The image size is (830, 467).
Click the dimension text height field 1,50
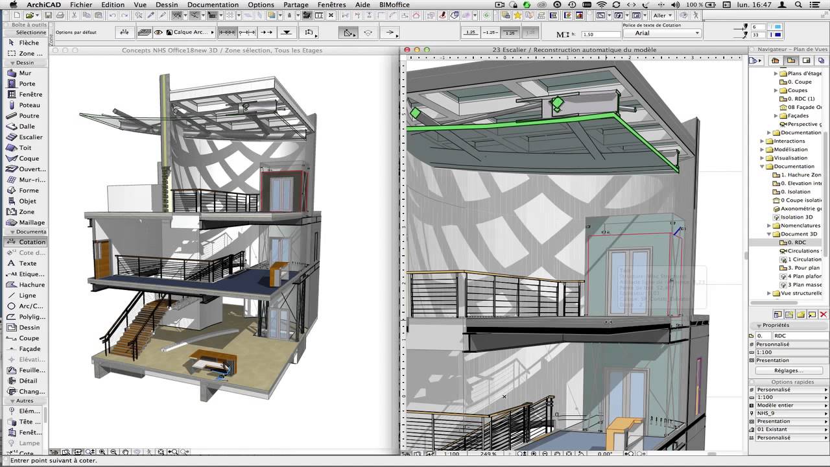pyautogui.click(x=601, y=34)
